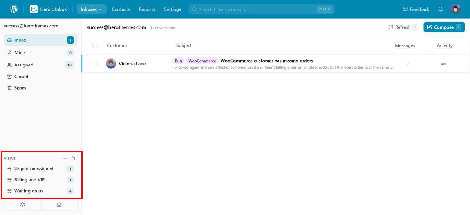Click the '4w' activity value
This screenshot has width=470, height=215.
(x=443, y=64)
